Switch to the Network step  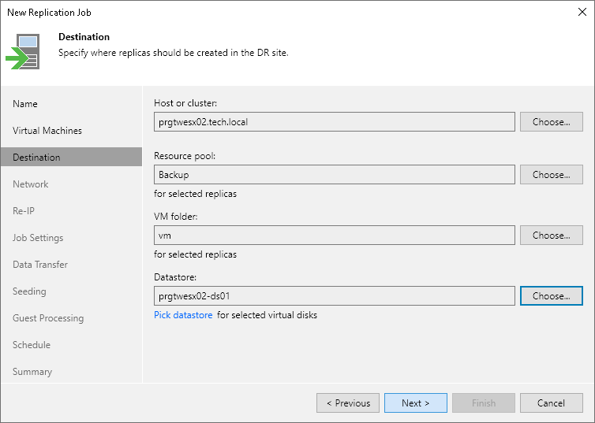[30, 184]
